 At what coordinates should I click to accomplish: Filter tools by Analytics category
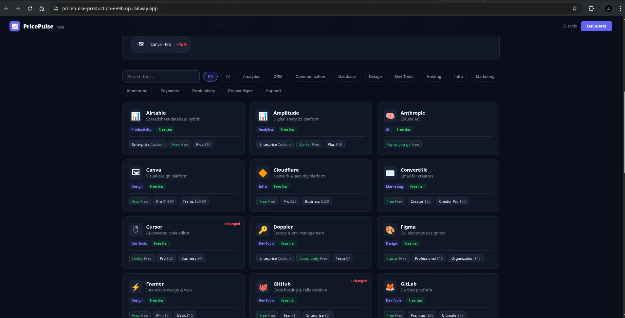[x=251, y=77]
